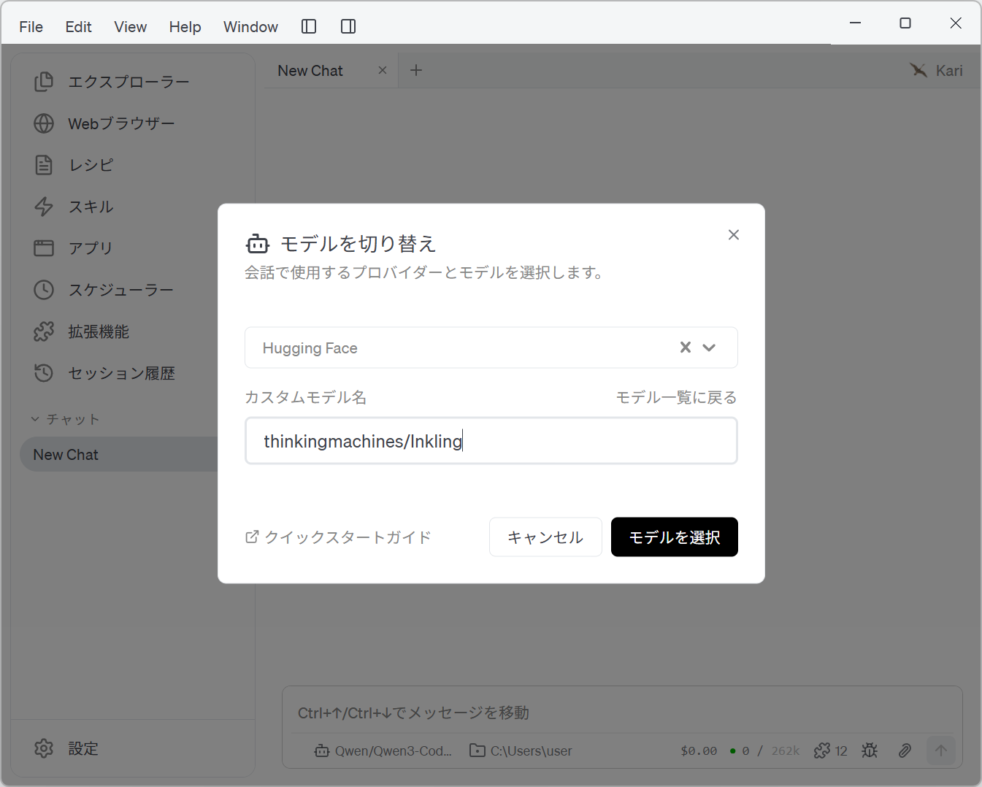Open the File menu
Image resolution: width=982 pixels, height=787 pixels.
31,27
